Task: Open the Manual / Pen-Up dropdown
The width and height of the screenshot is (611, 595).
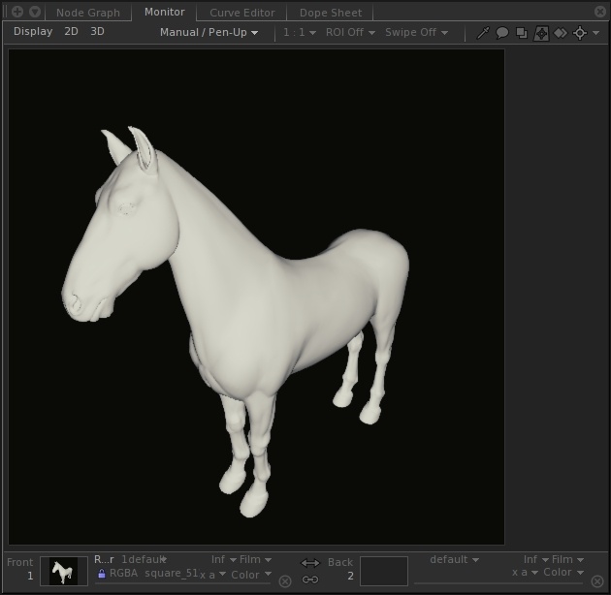Action: click(x=209, y=33)
